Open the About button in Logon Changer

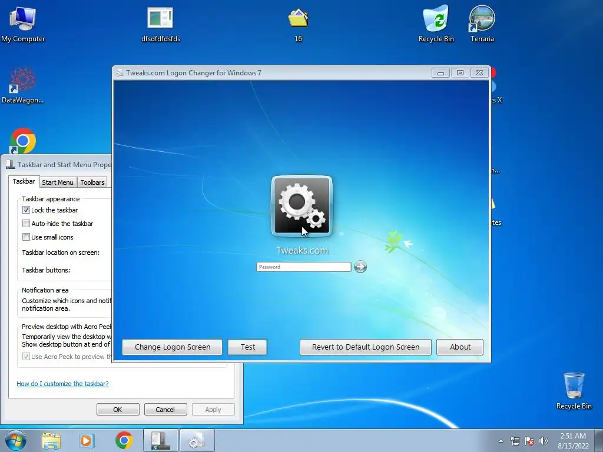pos(460,347)
